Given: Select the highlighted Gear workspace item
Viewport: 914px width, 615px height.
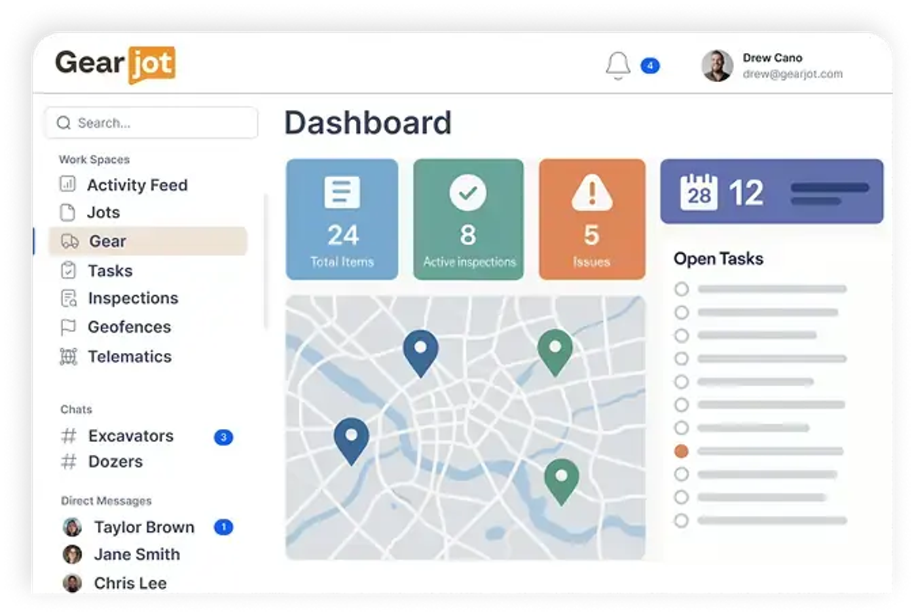Looking at the screenshot, I should click(x=148, y=241).
